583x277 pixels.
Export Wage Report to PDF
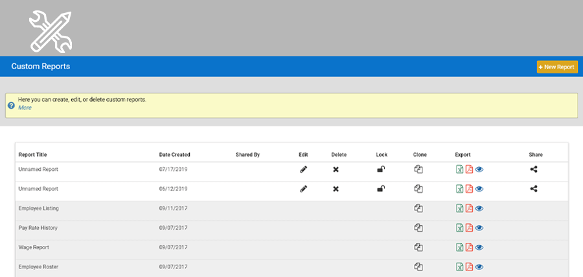click(x=469, y=247)
